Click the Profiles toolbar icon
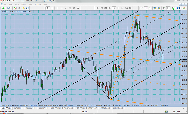The image size is (188, 114). coord(8,8)
